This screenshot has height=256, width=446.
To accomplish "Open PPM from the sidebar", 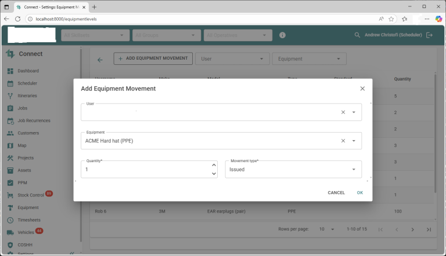I will coord(22,183).
